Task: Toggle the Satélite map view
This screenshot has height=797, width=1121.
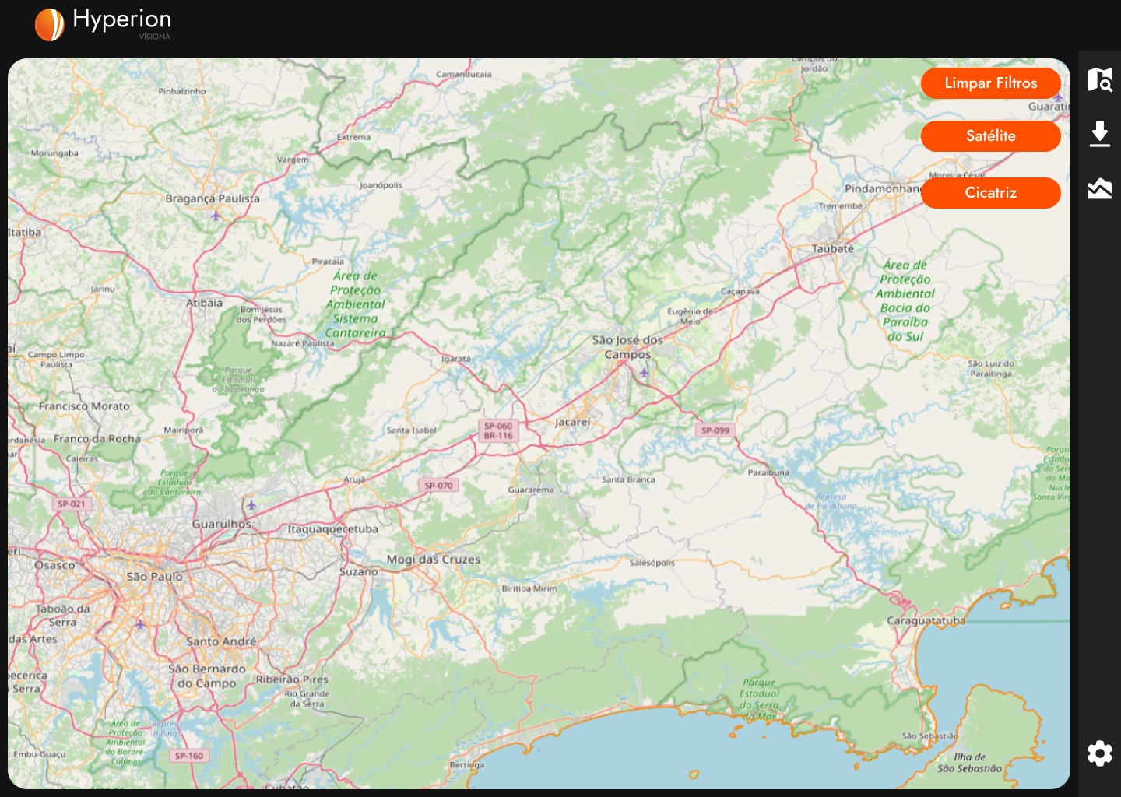Action: coord(990,136)
